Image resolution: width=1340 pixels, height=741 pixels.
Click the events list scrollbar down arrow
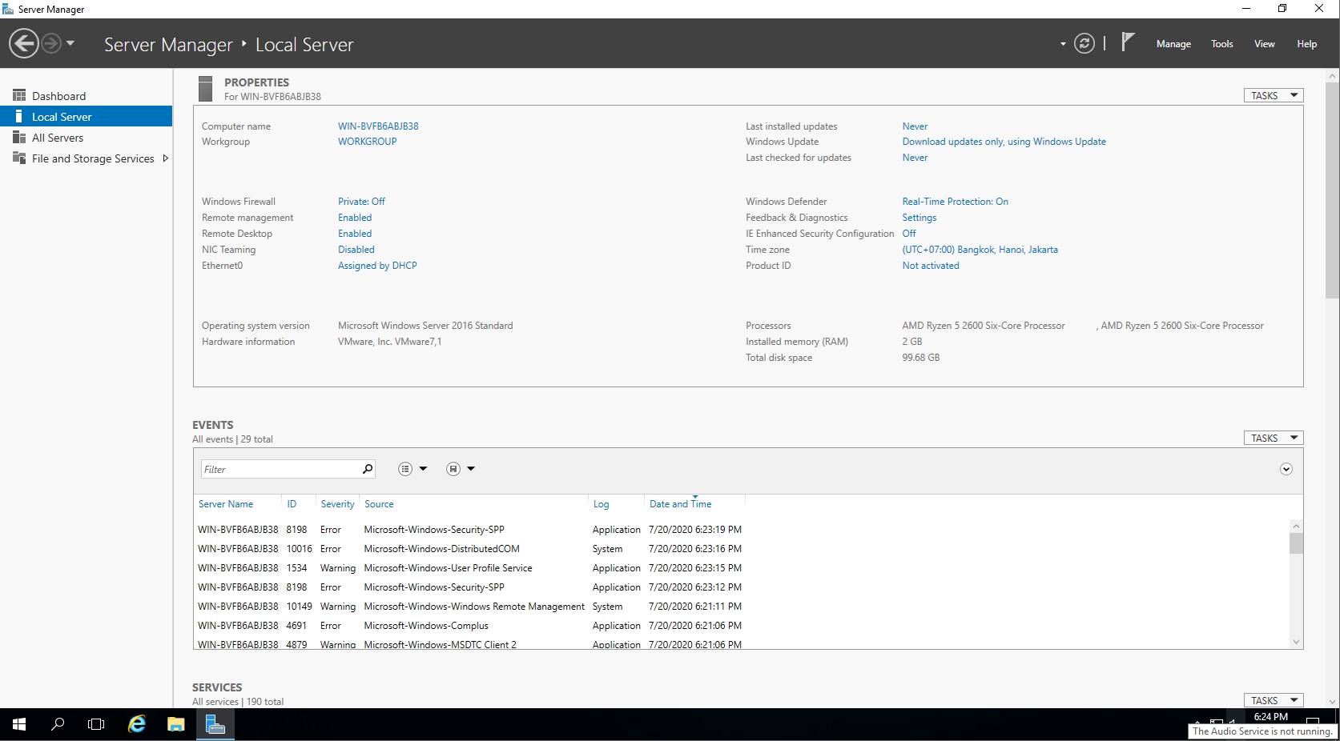click(x=1296, y=642)
